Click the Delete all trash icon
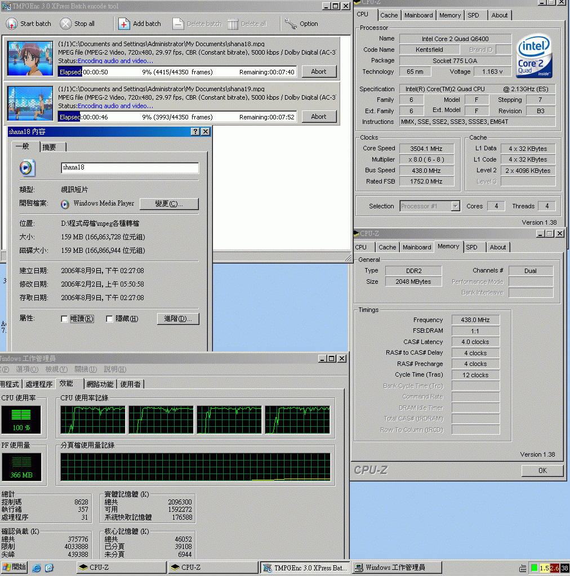The image size is (570, 576). point(233,24)
